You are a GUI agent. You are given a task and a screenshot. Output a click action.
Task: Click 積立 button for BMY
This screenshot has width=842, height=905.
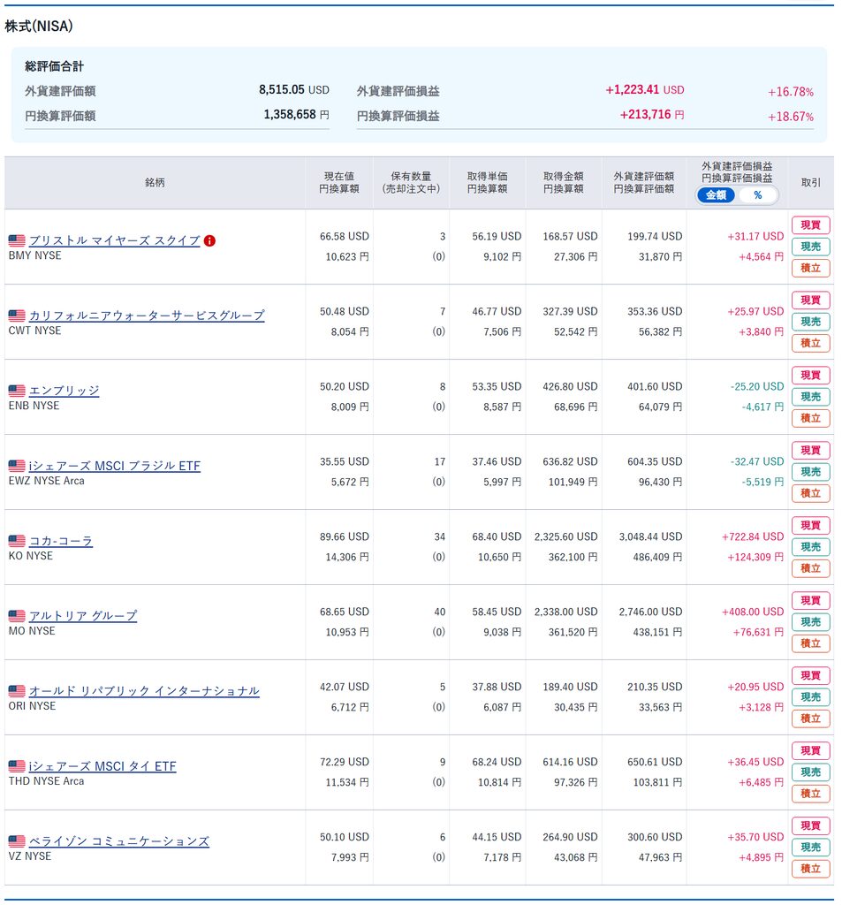click(x=810, y=268)
